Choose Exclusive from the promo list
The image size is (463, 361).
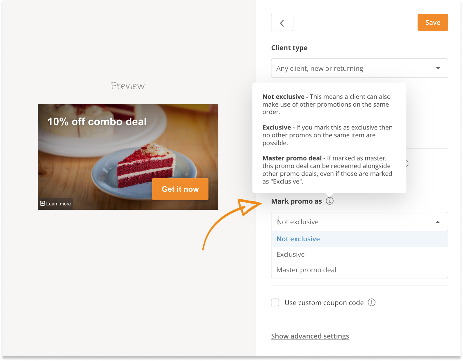tap(290, 254)
